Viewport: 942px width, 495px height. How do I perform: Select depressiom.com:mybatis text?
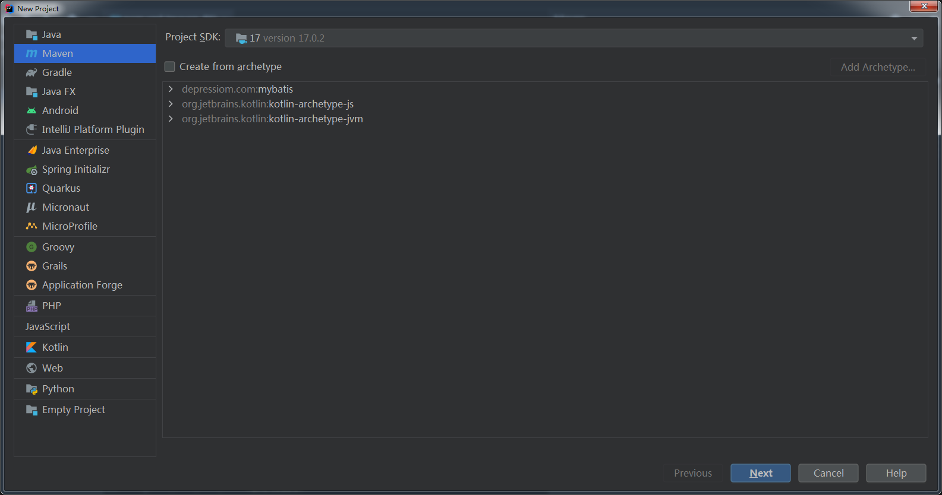click(237, 89)
